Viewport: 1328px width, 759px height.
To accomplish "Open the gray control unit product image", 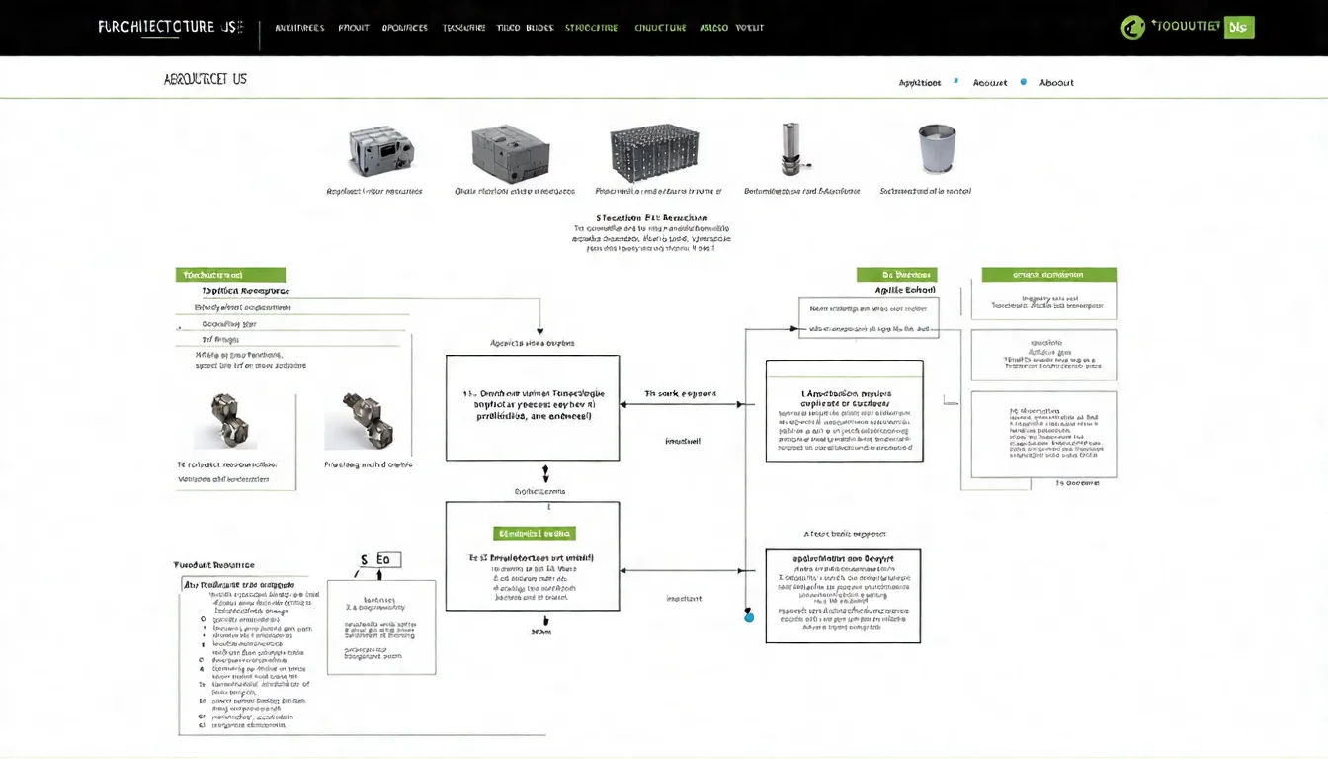I will (x=380, y=151).
